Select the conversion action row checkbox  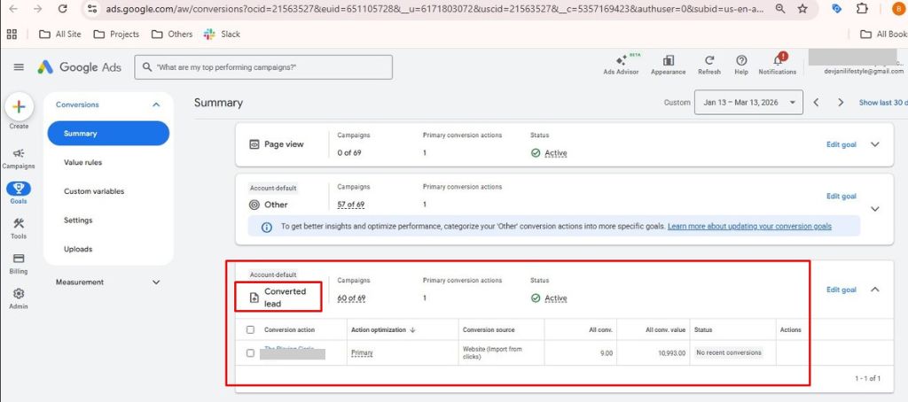coord(250,352)
